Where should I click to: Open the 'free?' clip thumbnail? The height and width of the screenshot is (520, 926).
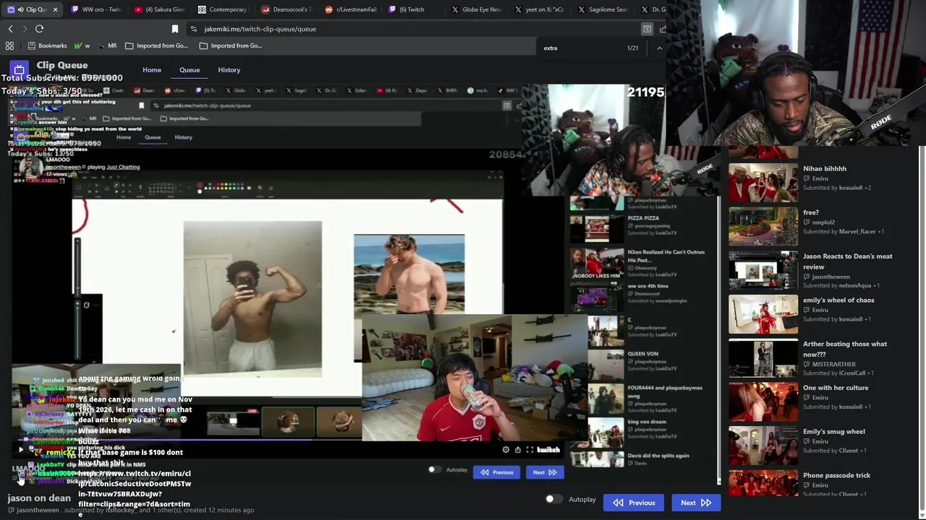[763, 226]
